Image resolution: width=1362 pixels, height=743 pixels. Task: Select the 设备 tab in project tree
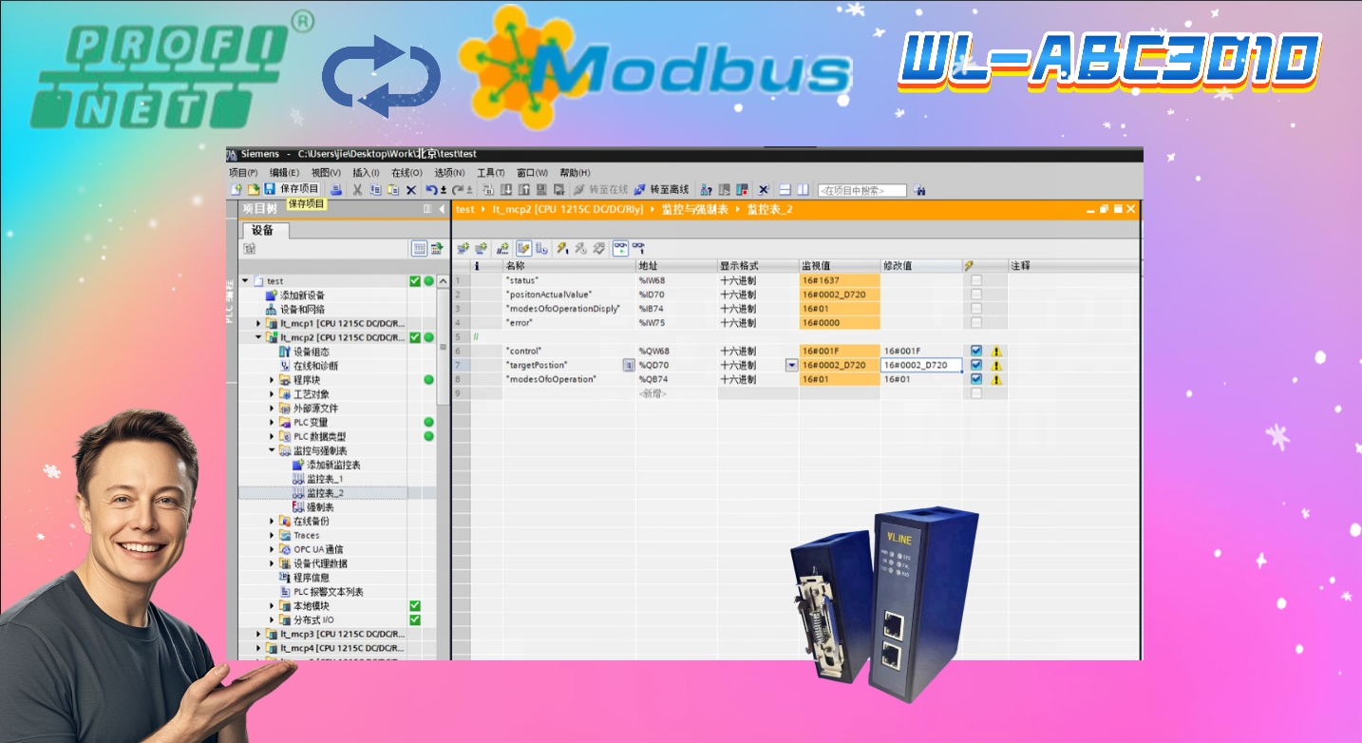pyautogui.click(x=263, y=230)
